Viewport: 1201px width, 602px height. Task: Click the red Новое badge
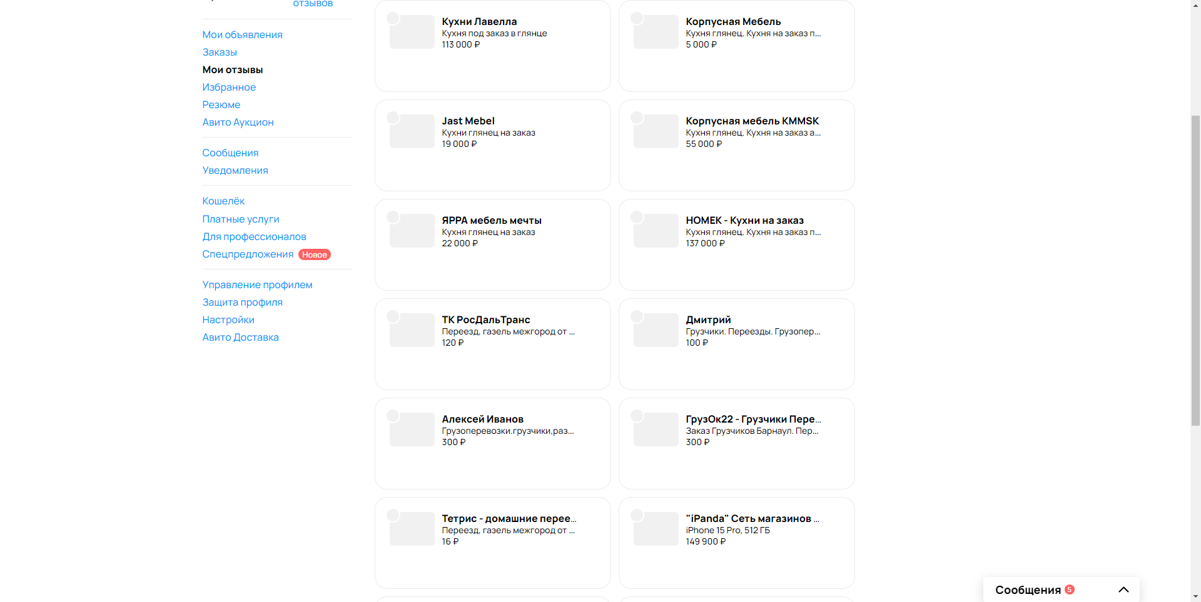(315, 254)
